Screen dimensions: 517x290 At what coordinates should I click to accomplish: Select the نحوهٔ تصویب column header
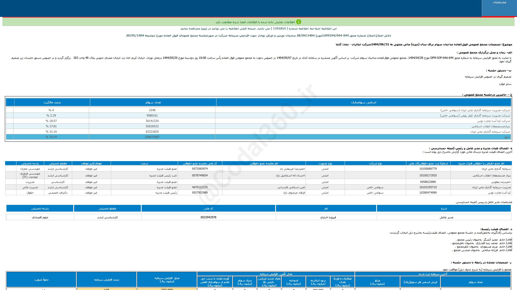click(x=41, y=280)
